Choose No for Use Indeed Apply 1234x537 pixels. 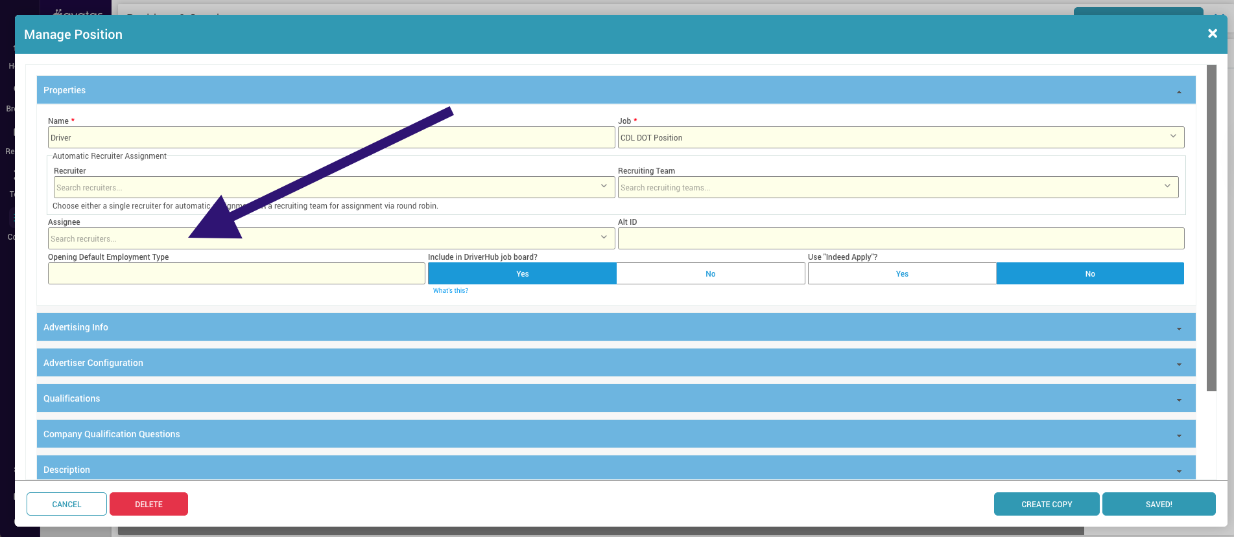pyautogui.click(x=1089, y=274)
